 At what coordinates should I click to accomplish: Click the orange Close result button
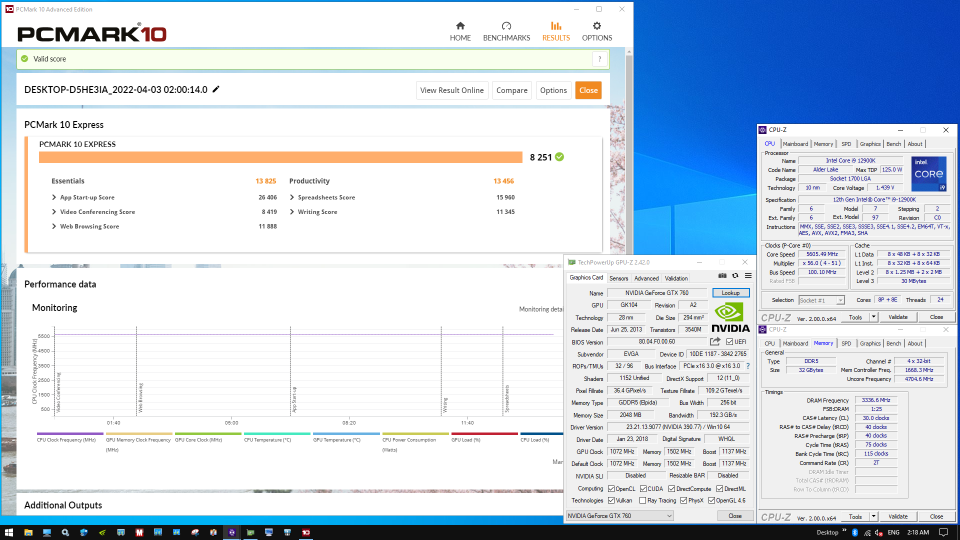coord(588,90)
